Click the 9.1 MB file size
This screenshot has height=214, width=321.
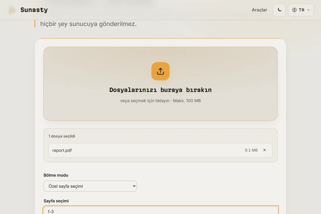251,150
